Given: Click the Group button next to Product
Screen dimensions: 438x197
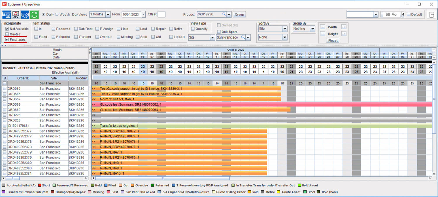Looking at the screenshot, I should pyautogui.click(x=239, y=15).
